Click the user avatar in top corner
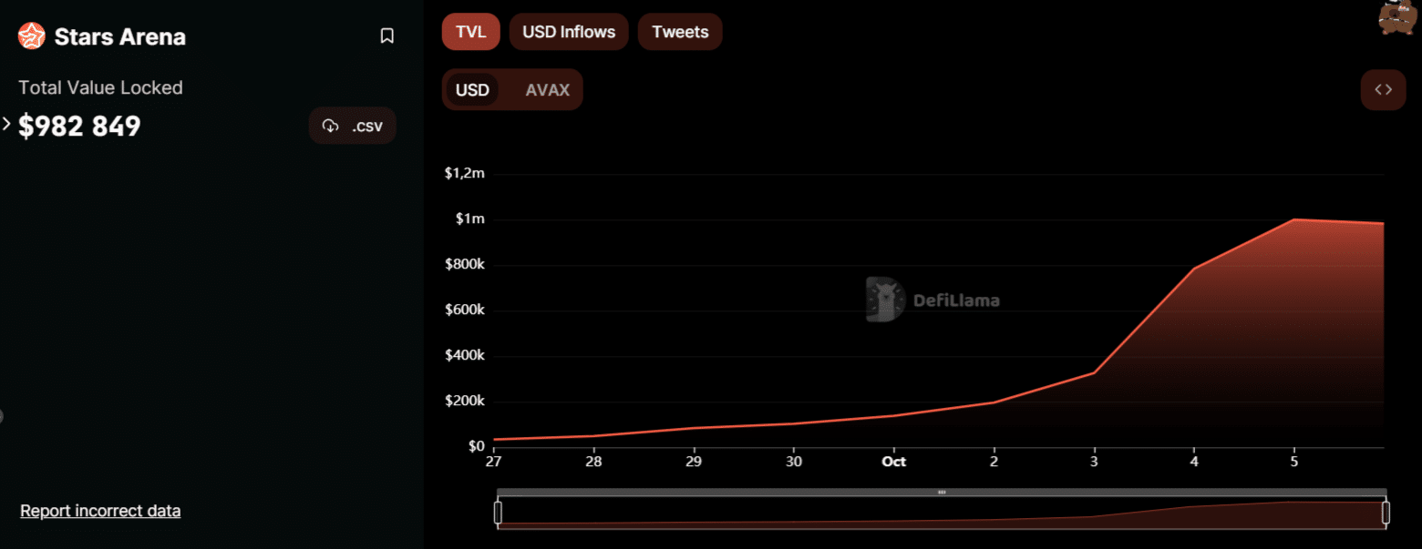 click(x=1396, y=17)
